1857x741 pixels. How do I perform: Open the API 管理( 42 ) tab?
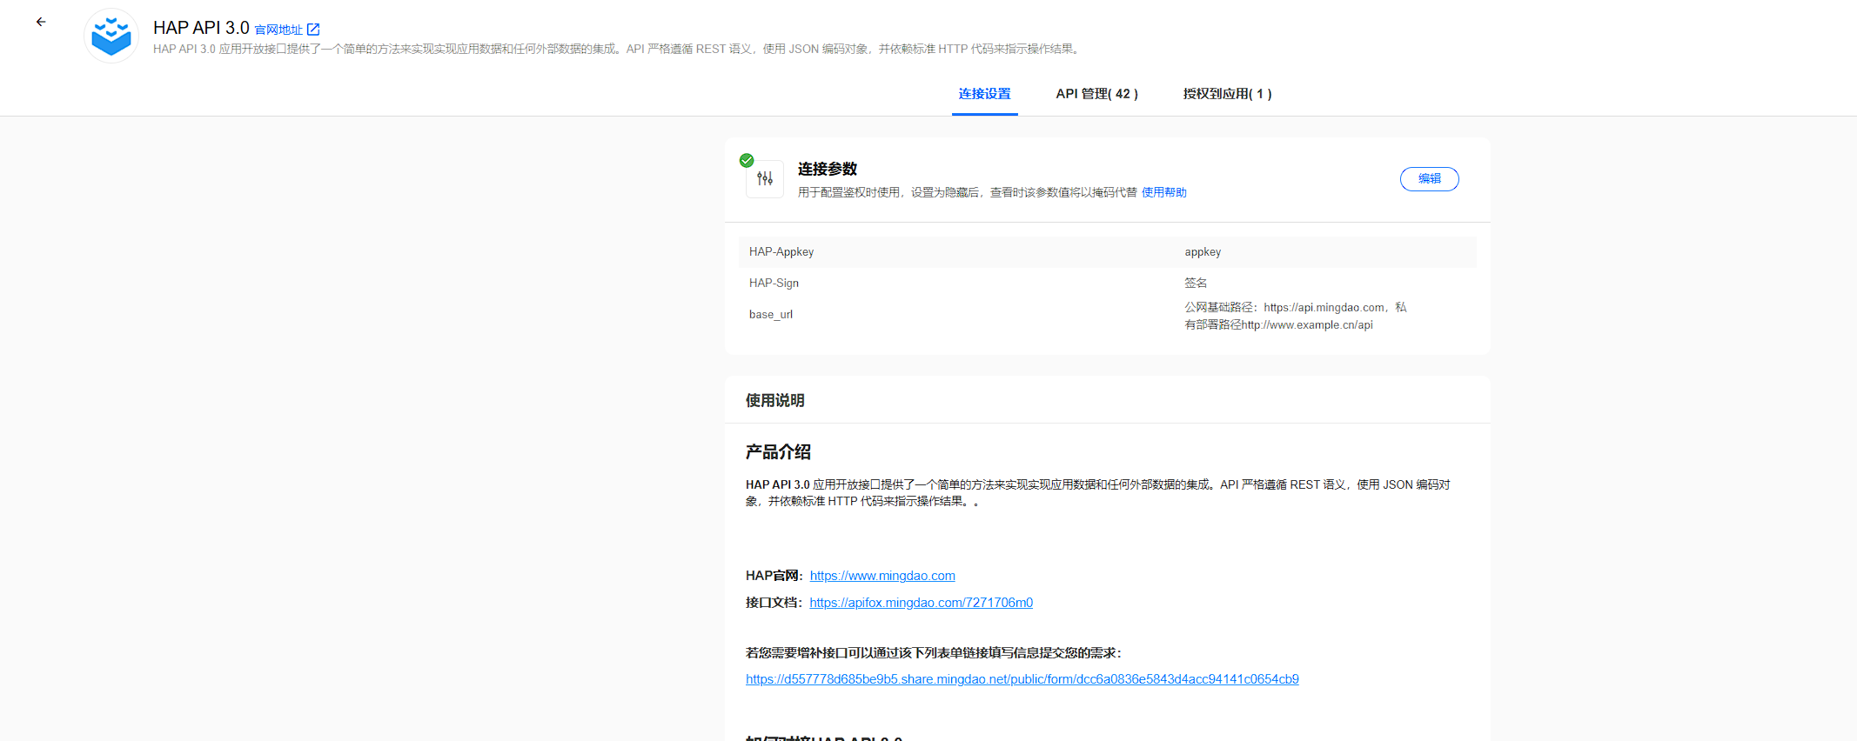1097,94
